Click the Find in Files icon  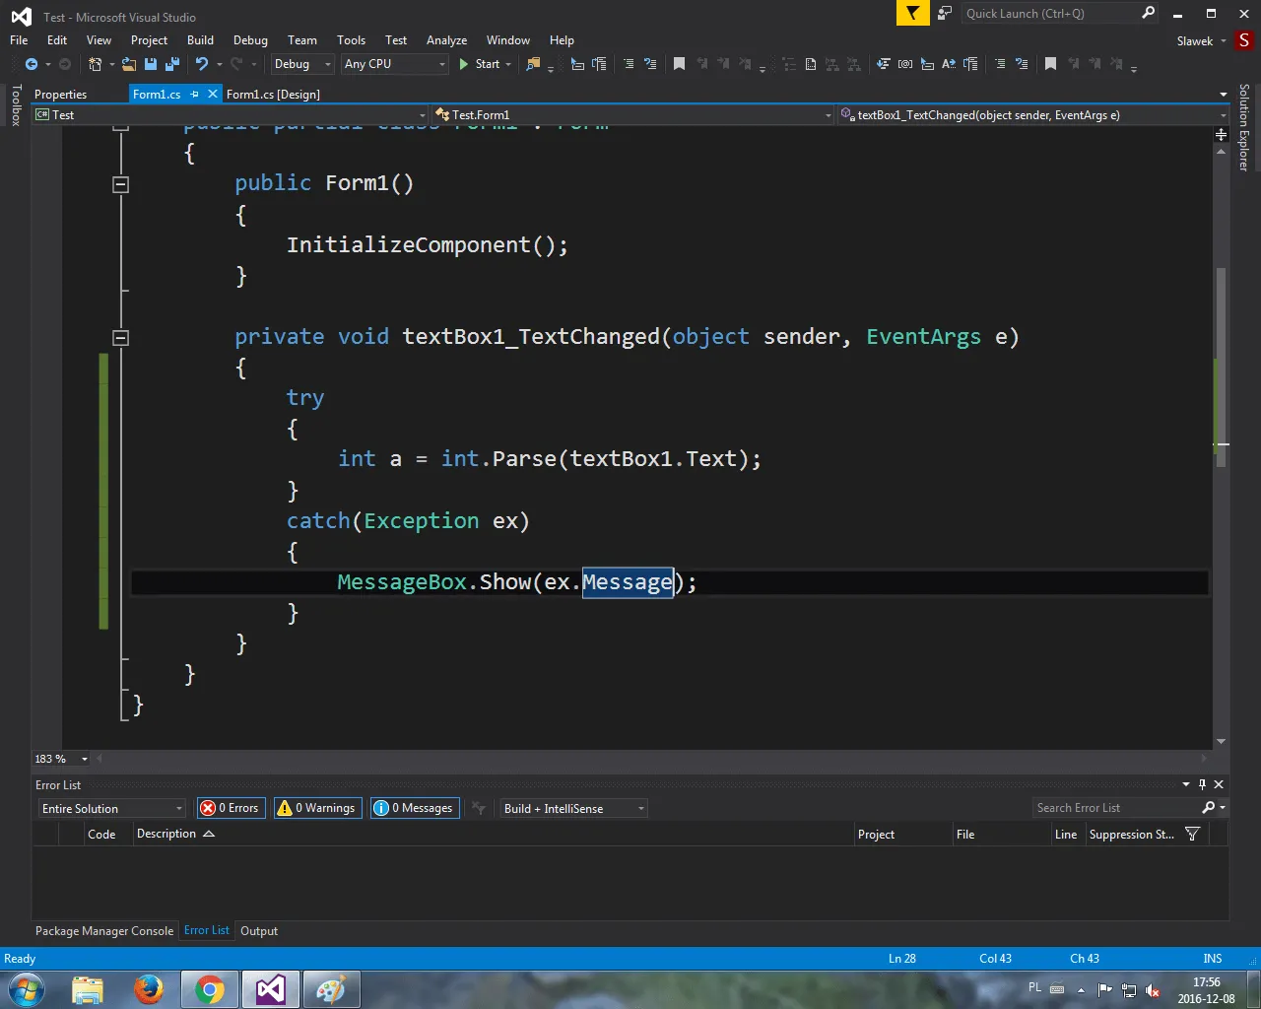pos(533,64)
